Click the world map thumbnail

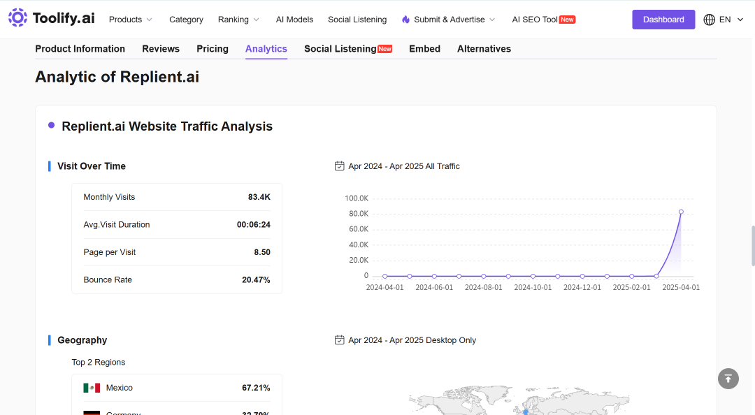(519, 400)
